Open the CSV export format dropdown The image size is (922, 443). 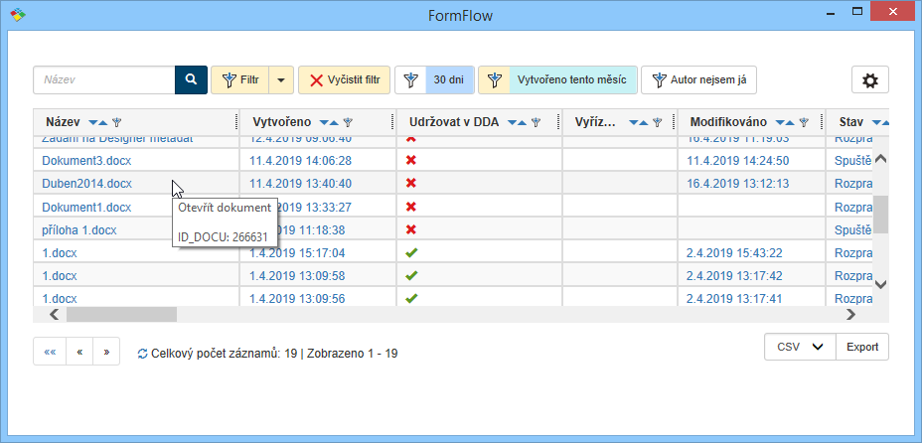(x=801, y=347)
